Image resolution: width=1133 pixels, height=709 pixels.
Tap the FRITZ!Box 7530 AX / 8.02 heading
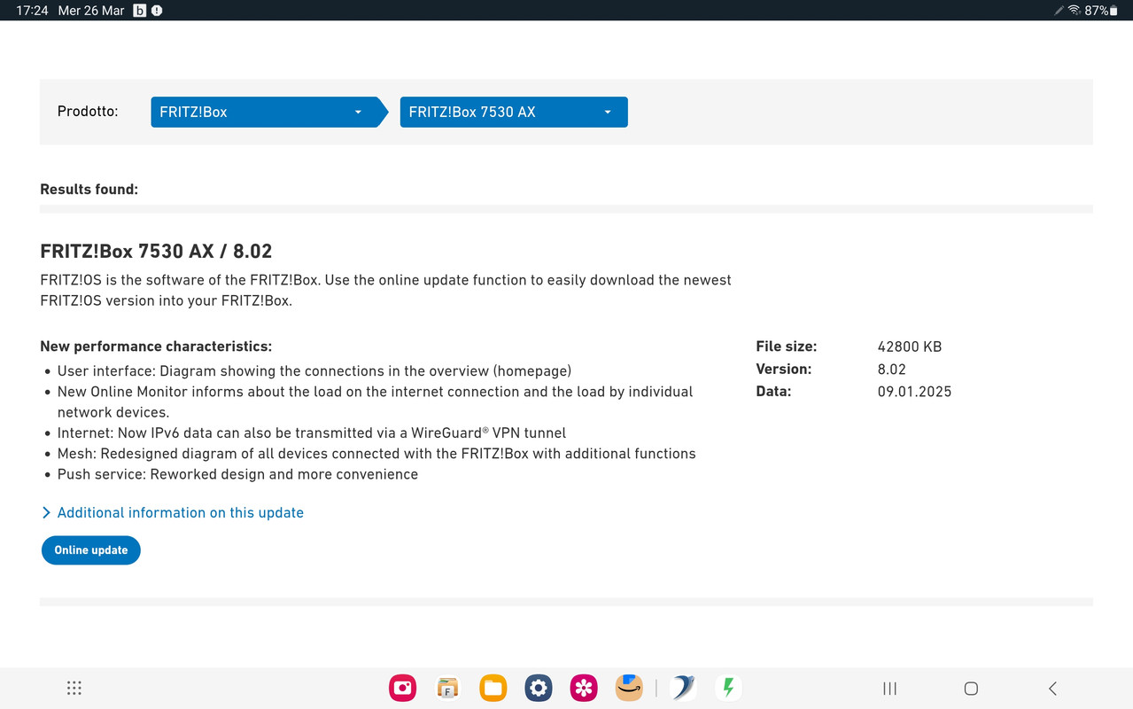156,251
